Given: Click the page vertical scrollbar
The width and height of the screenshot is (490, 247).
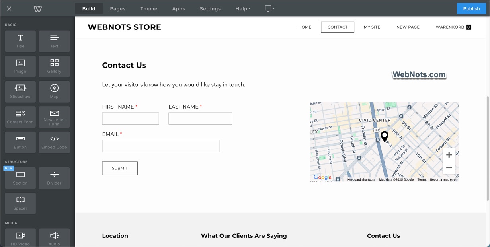Looking at the screenshot, I should tap(488, 148).
